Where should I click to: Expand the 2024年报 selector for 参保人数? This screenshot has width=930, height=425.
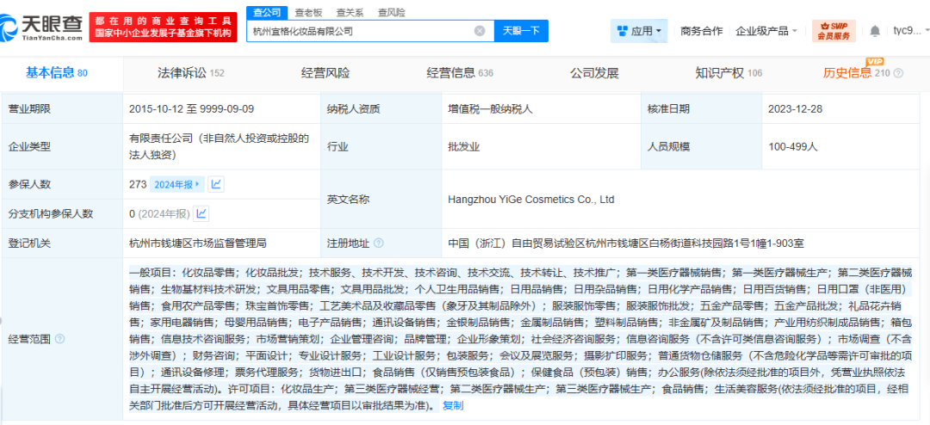(177, 184)
